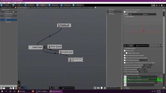Open Moving and Jumping settings
This screenshot has height=93, width=166.
(x=42, y=7)
